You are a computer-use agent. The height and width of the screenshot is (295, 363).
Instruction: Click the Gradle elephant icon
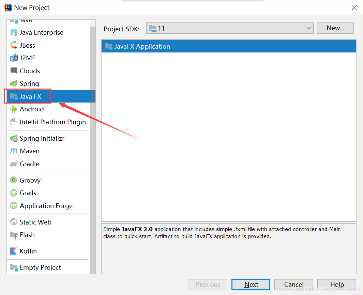(14, 164)
